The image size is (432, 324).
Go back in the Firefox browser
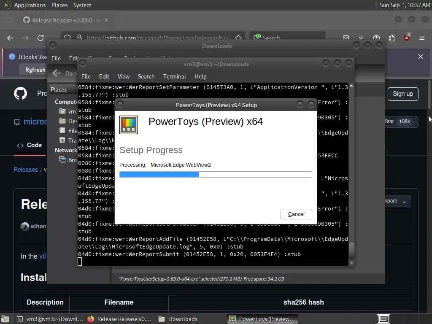(10, 38)
